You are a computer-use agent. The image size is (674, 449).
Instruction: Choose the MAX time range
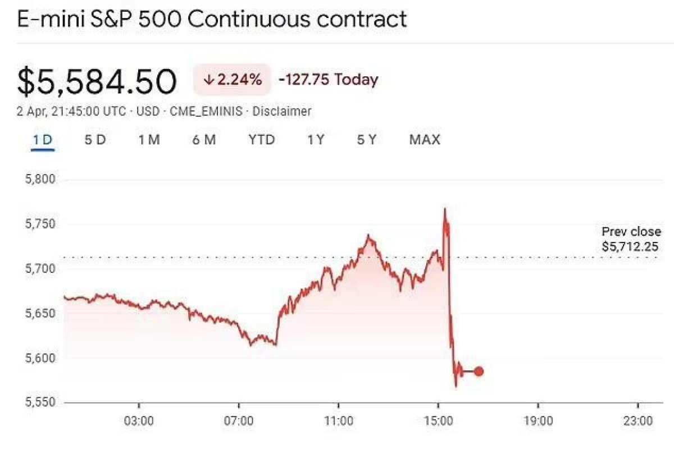(x=425, y=140)
